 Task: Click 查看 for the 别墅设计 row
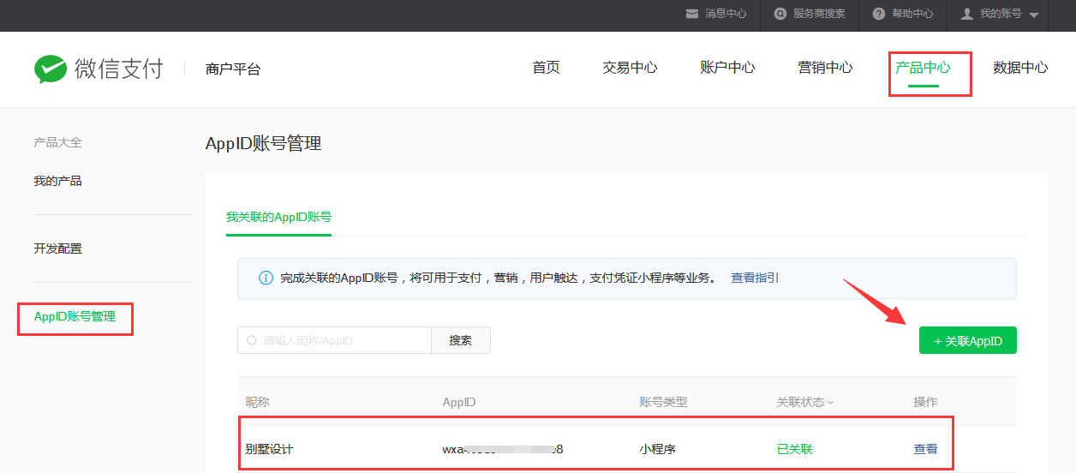pyautogui.click(x=925, y=449)
